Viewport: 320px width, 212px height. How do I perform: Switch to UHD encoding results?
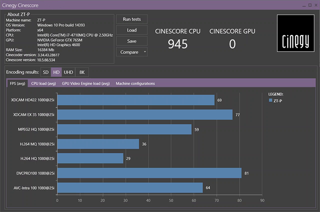pyautogui.click(x=68, y=72)
